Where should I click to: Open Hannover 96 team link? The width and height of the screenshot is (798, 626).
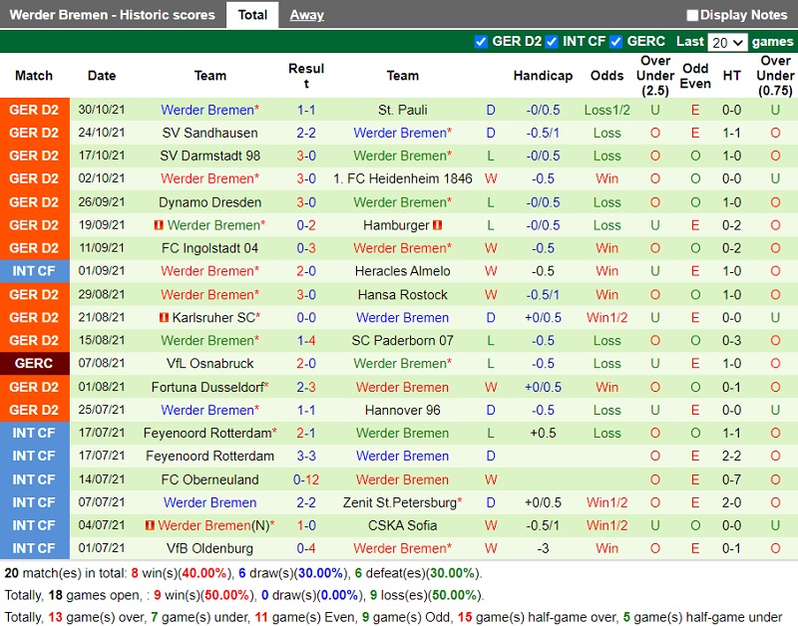coord(403,410)
